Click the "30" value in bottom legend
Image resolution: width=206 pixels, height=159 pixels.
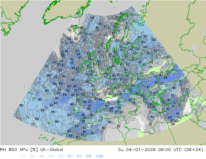32,156
